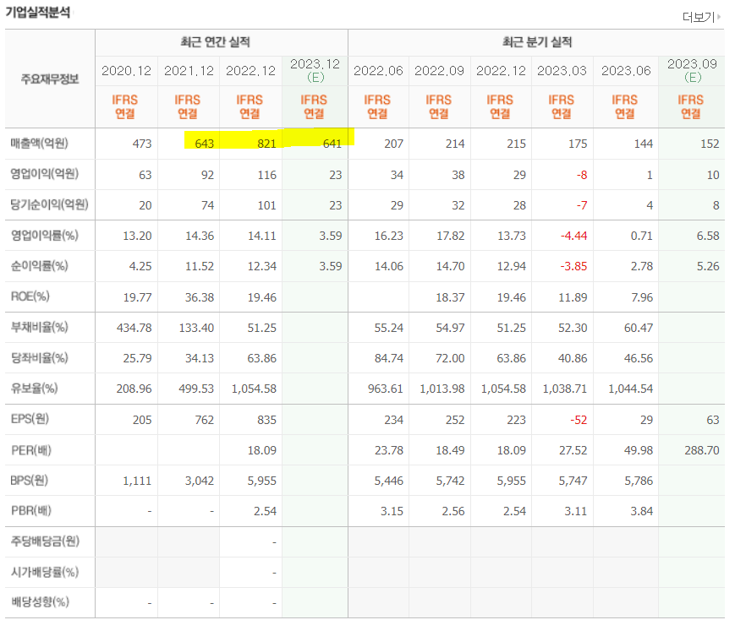Click the 주요재무정보 header cell

pos(50,79)
